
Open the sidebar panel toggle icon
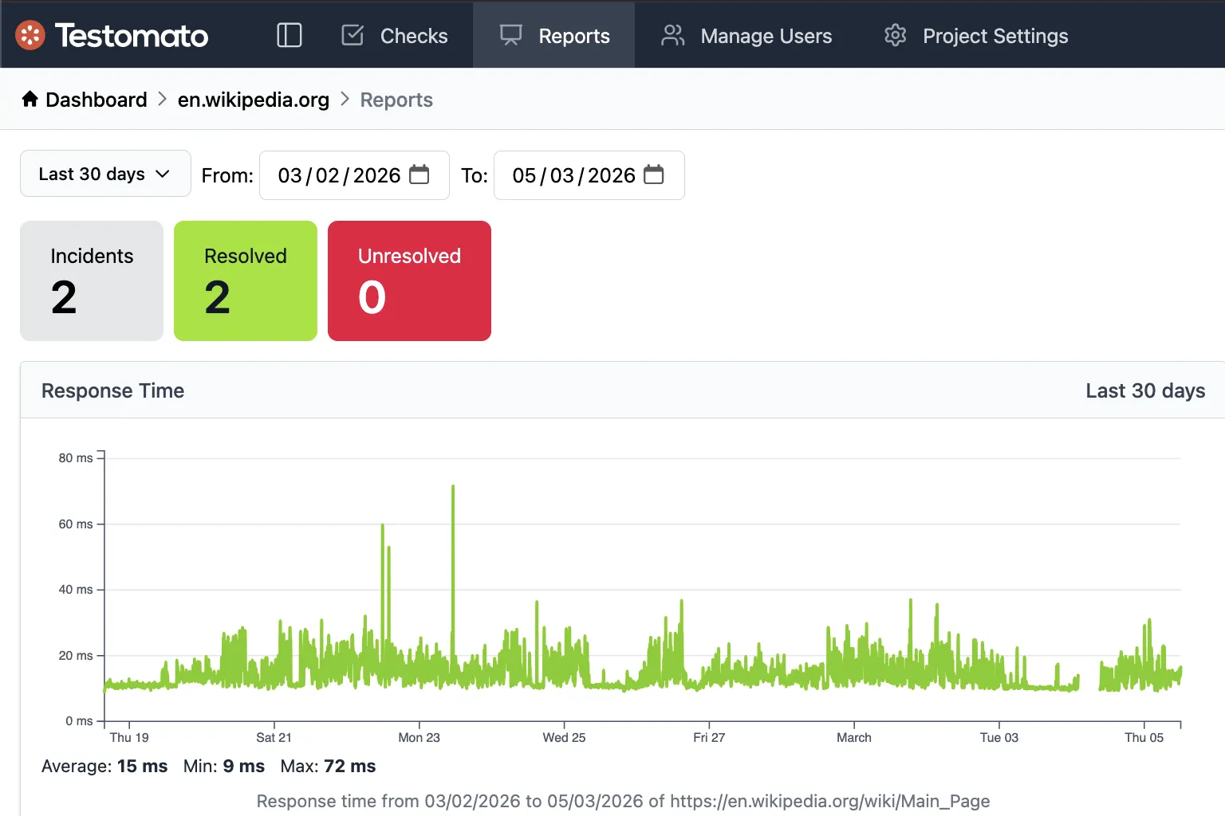(x=289, y=35)
